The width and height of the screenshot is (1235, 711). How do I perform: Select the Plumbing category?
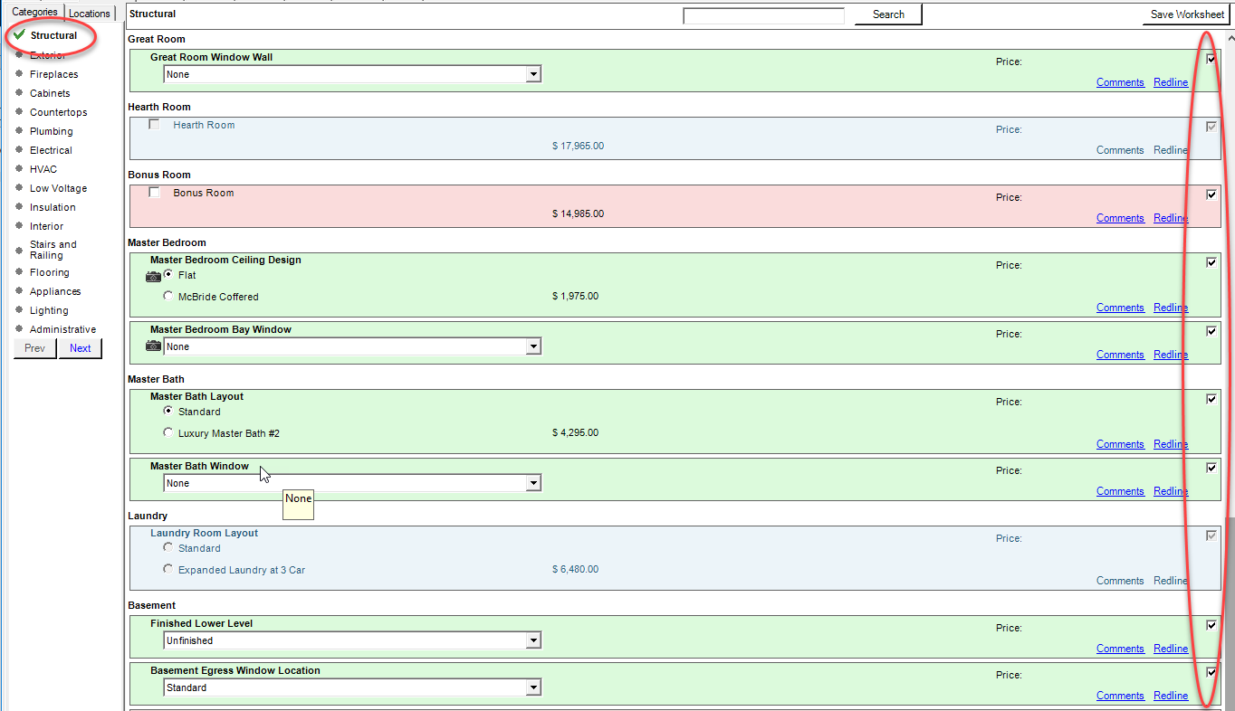[x=51, y=131]
